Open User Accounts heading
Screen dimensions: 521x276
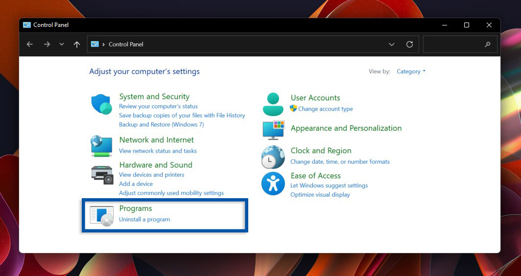pyautogui.click(x=315, y=98)
